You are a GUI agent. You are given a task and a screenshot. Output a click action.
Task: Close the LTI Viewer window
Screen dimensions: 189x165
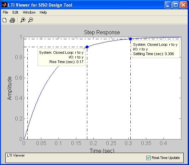tap(183, 5)
